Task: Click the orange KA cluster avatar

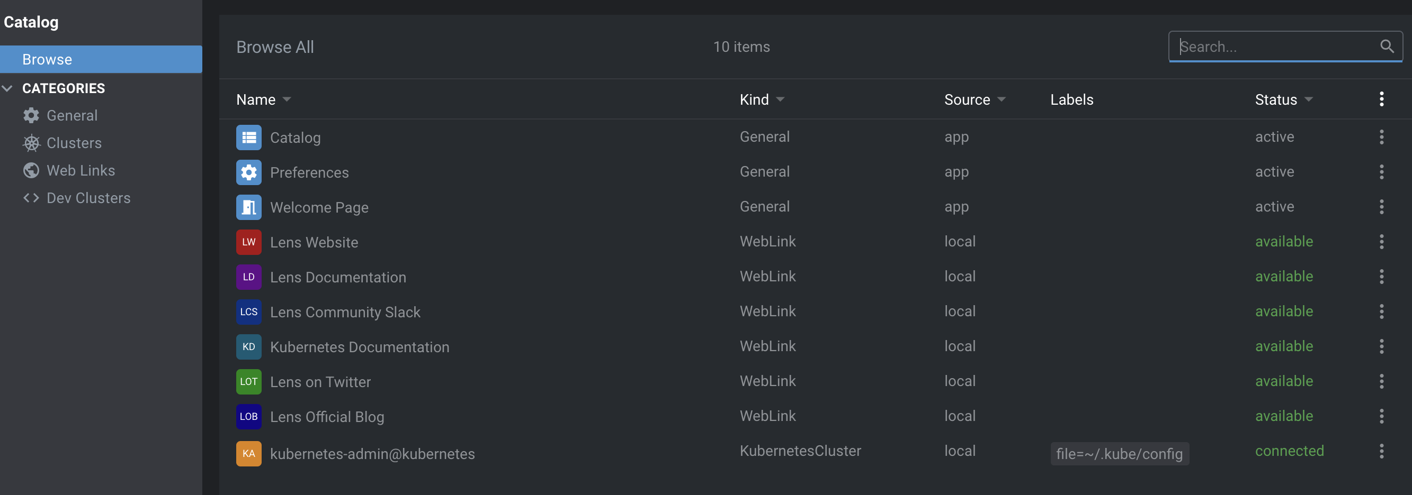Action: (249, 453)
